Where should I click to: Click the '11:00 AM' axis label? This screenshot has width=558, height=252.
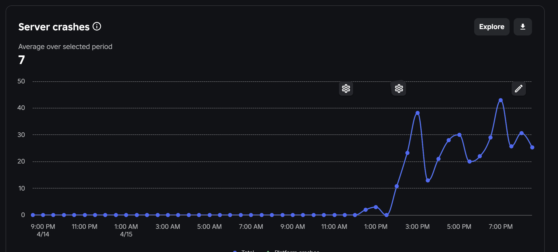(x=334, y=226)
